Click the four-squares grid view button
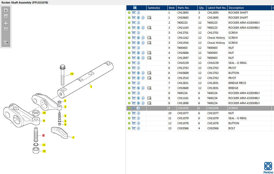Screen dimensions: 274x174 pos(6,23)
